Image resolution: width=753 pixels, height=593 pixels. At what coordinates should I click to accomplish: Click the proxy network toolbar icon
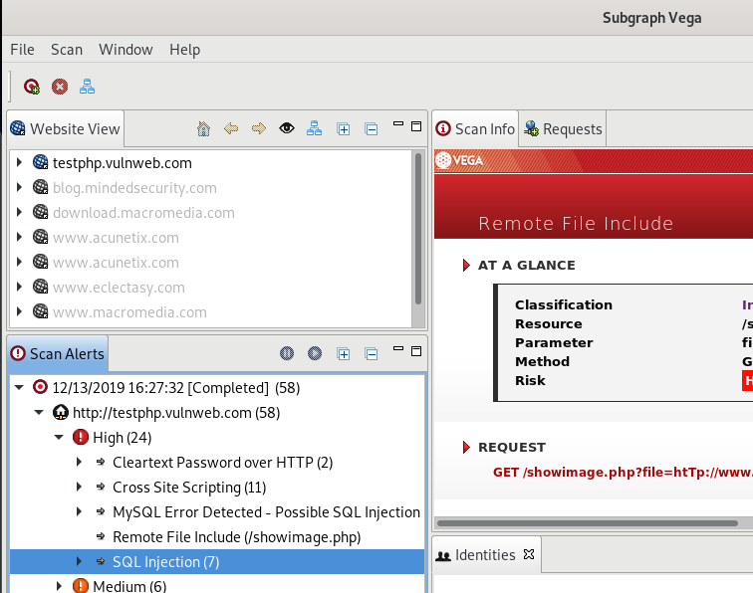coord(87,87)
